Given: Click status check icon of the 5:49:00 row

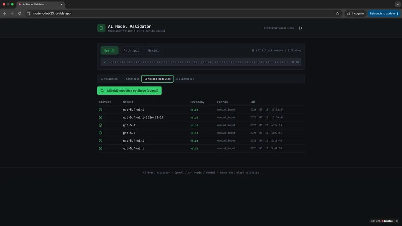Looking at the screenshot, I should 100,148.
